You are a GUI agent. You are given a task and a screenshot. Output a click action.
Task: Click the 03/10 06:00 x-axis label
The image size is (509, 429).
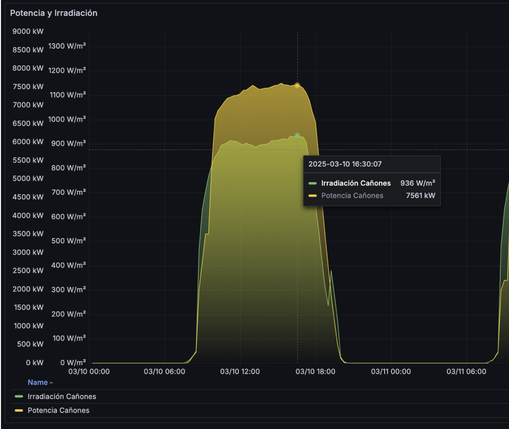165,371
